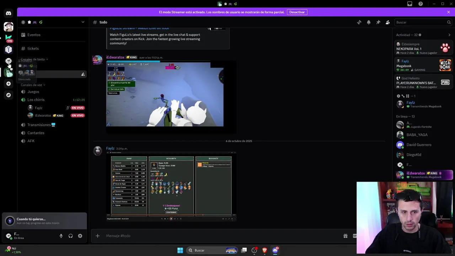455x256 pixels.
Task: Select David Guerrero in member list
Action: tap(424, 145)
